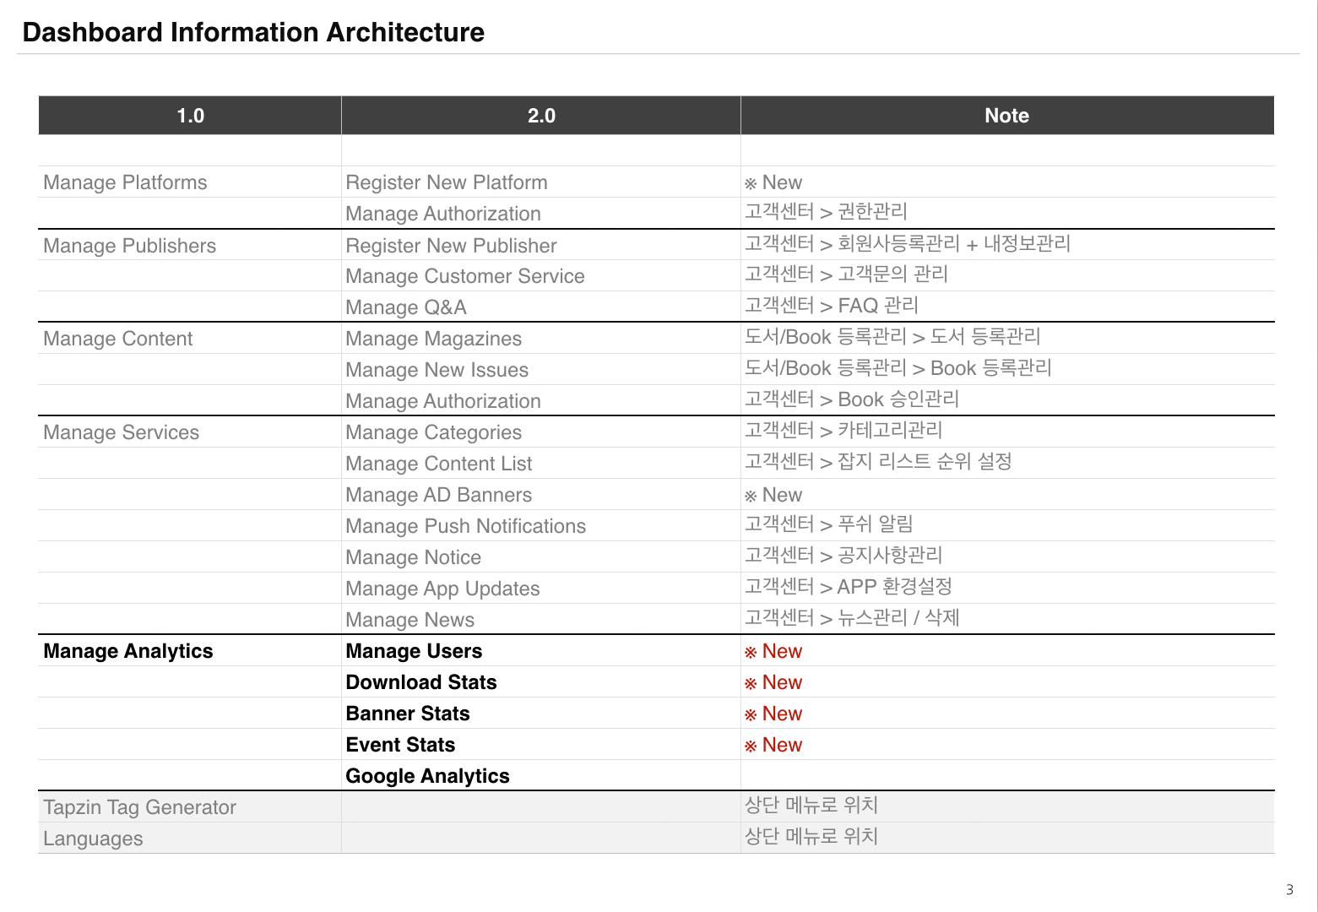
Task: Select the note '고객센터 > 잡지 리스트 순위 설정'
Action: (878, 461)
